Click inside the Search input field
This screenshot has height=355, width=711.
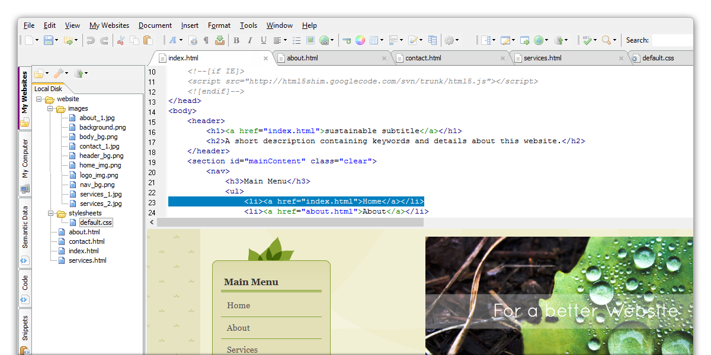point(672,40)
